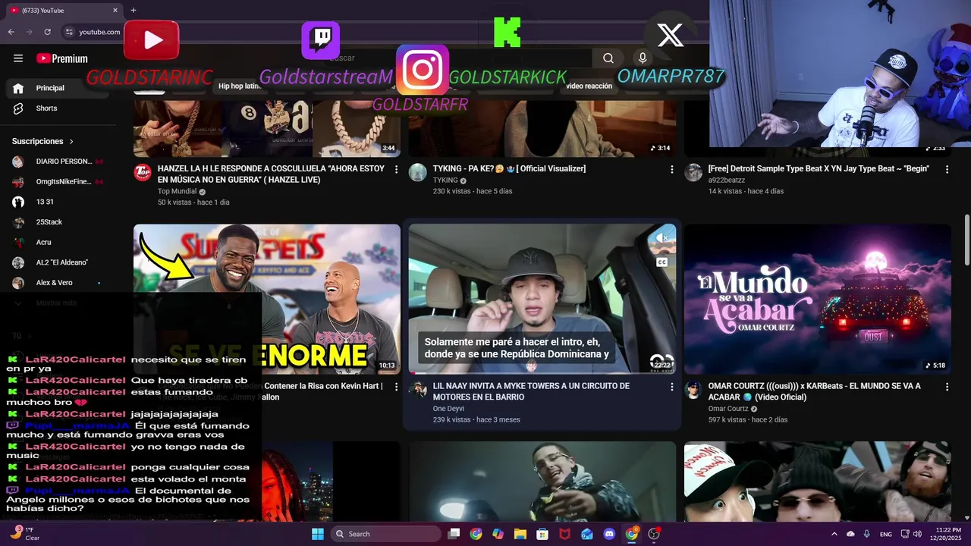Open El Mundo se va a Acabar thumbnail
Viewport: 971px width, 546px height.
[818, 299]
